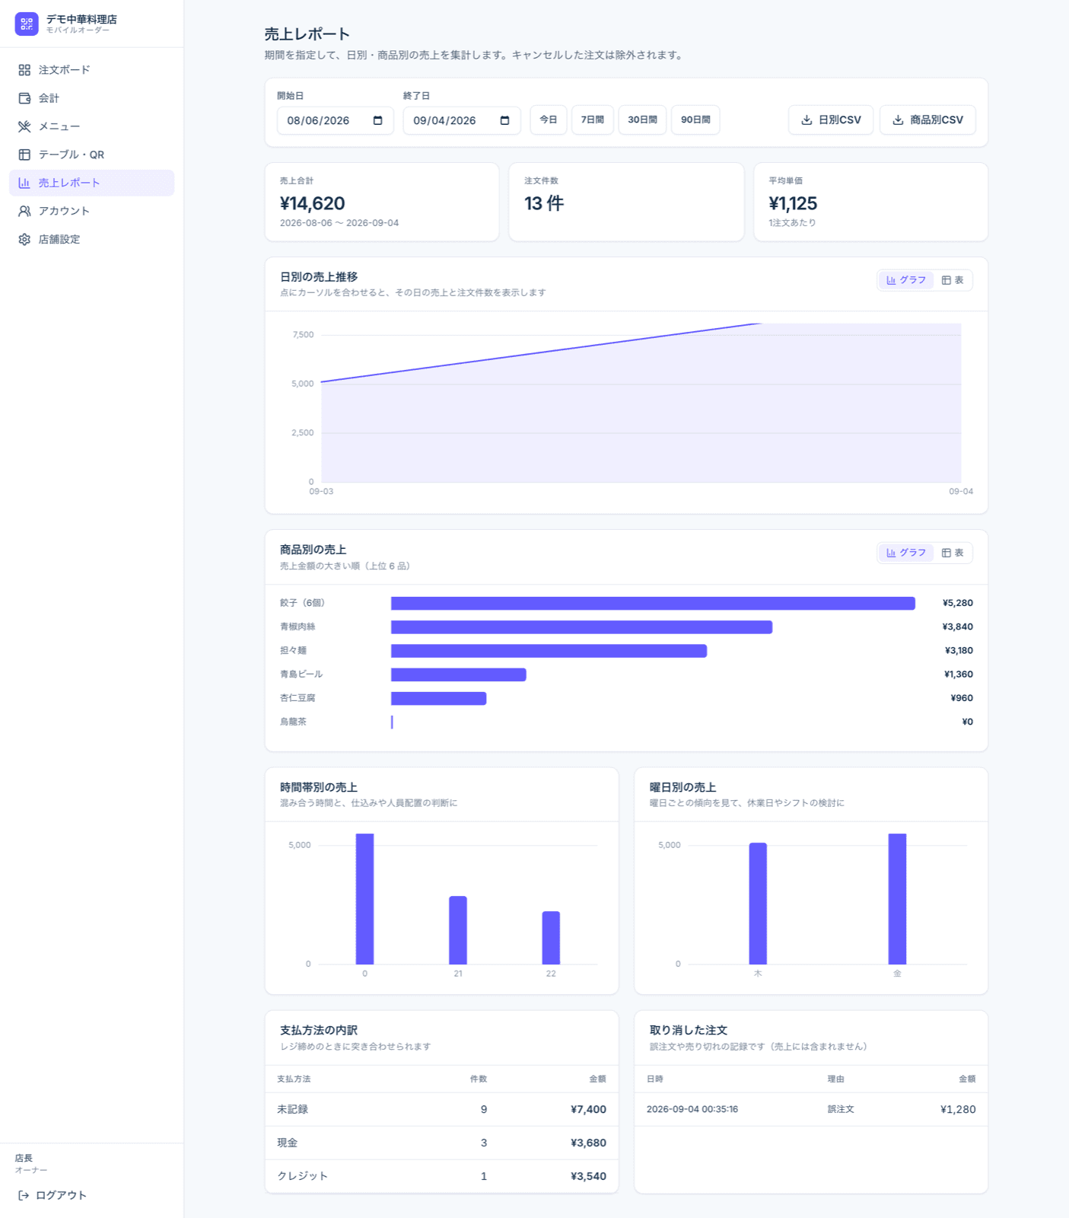1069x1218 pixels.
Task: Select the 7日間 preset
Action: point(593,120)
